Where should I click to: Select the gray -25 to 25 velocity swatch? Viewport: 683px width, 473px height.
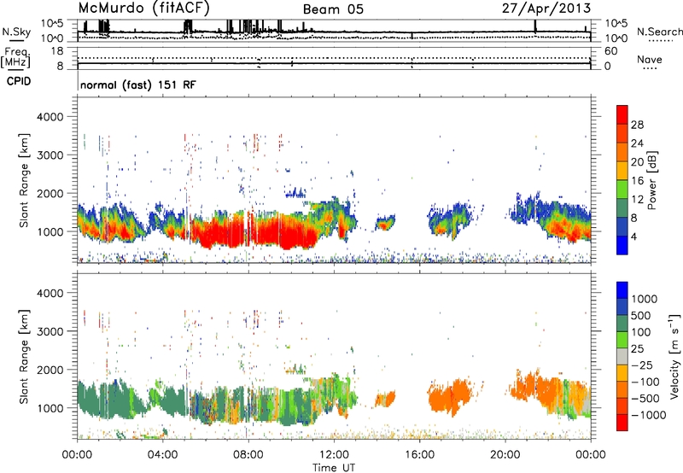[x=622, y=356]
